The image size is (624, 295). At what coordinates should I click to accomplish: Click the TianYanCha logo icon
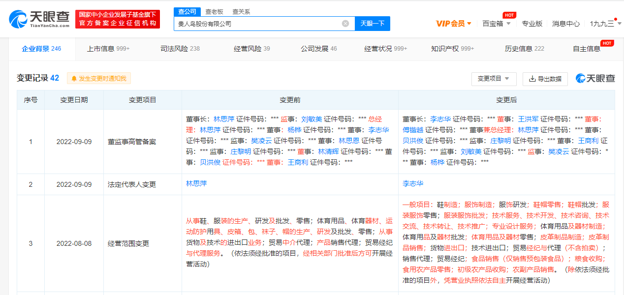(19, 19)
